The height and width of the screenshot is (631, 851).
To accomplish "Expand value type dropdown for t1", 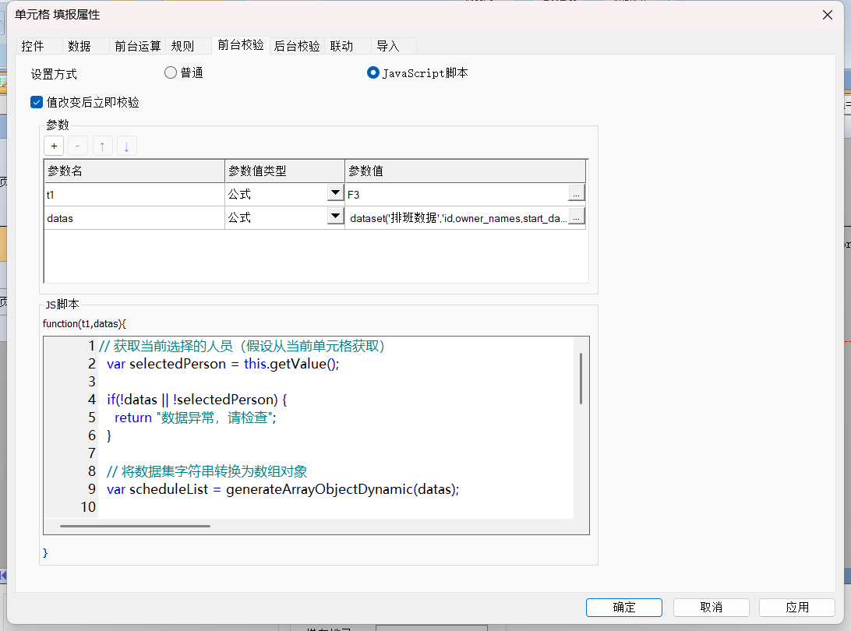I will pos(335,194).
